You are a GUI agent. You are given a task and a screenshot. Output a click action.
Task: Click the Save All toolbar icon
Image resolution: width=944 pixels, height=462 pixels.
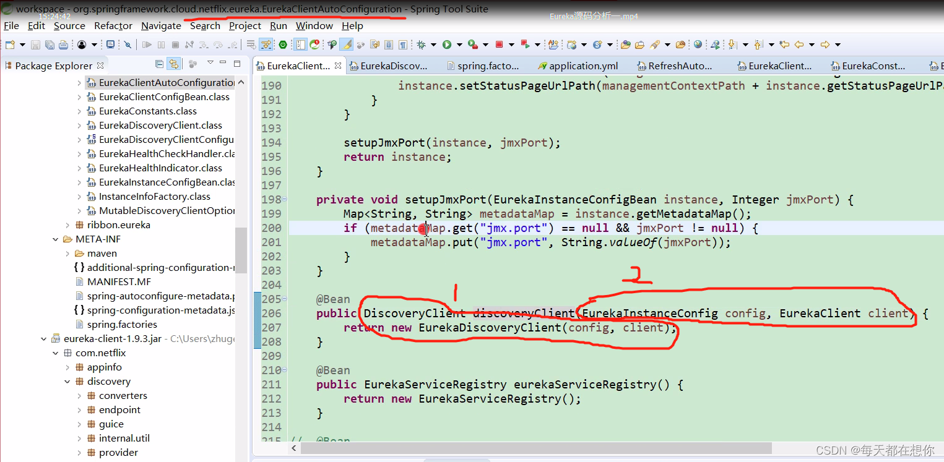point(49,45)
